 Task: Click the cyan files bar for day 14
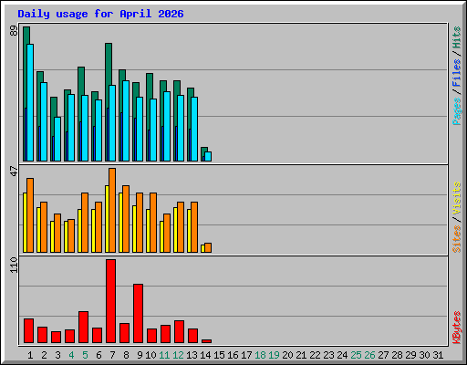pos(208,156)
